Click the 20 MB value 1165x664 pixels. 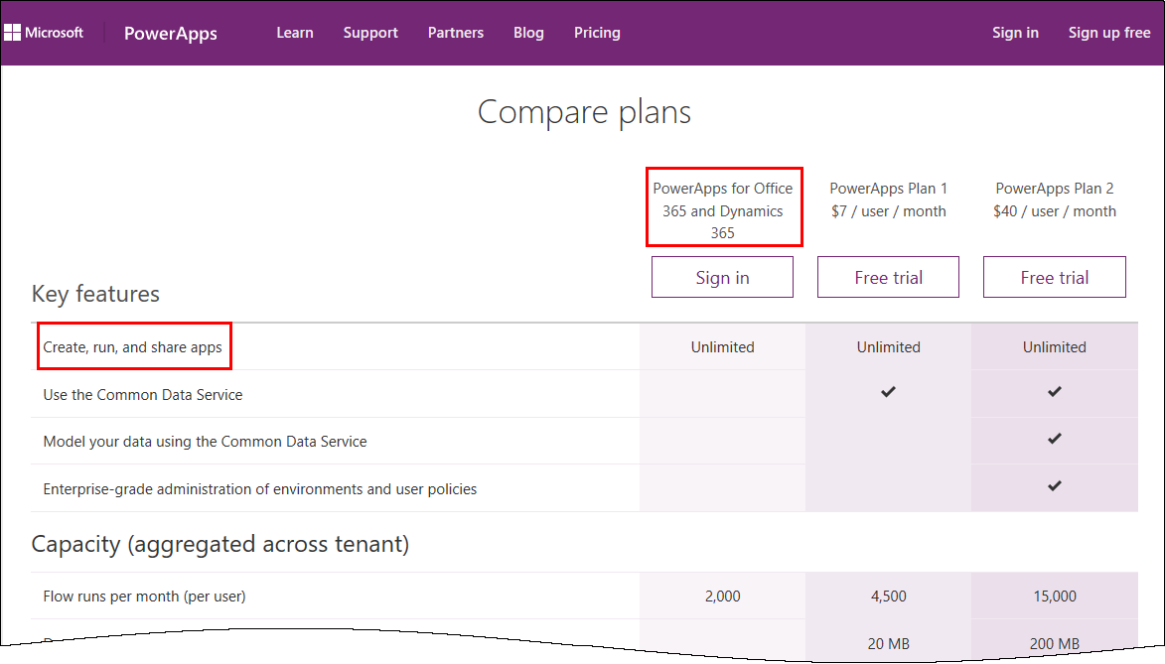pyautogui.click(x=888, y=643)
